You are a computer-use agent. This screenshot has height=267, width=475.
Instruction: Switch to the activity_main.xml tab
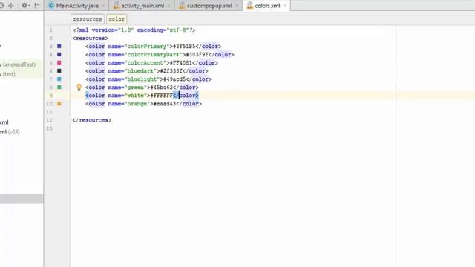(142, 6)
